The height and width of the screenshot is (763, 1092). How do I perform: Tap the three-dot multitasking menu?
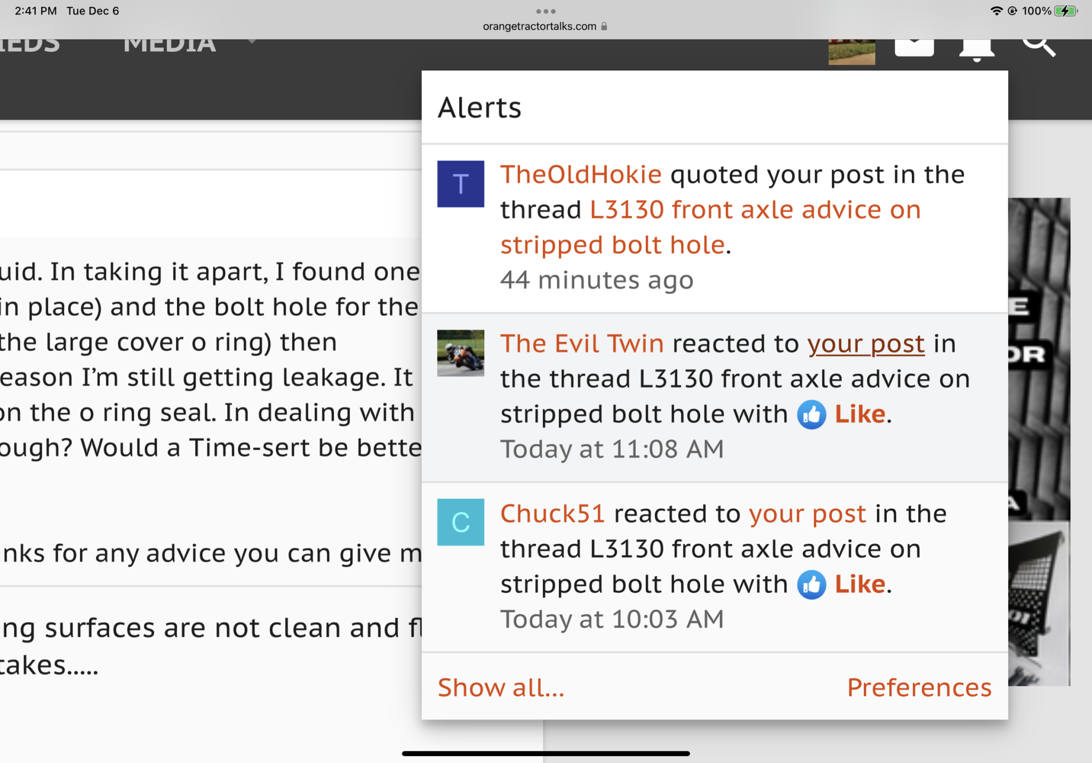point(545,11)
